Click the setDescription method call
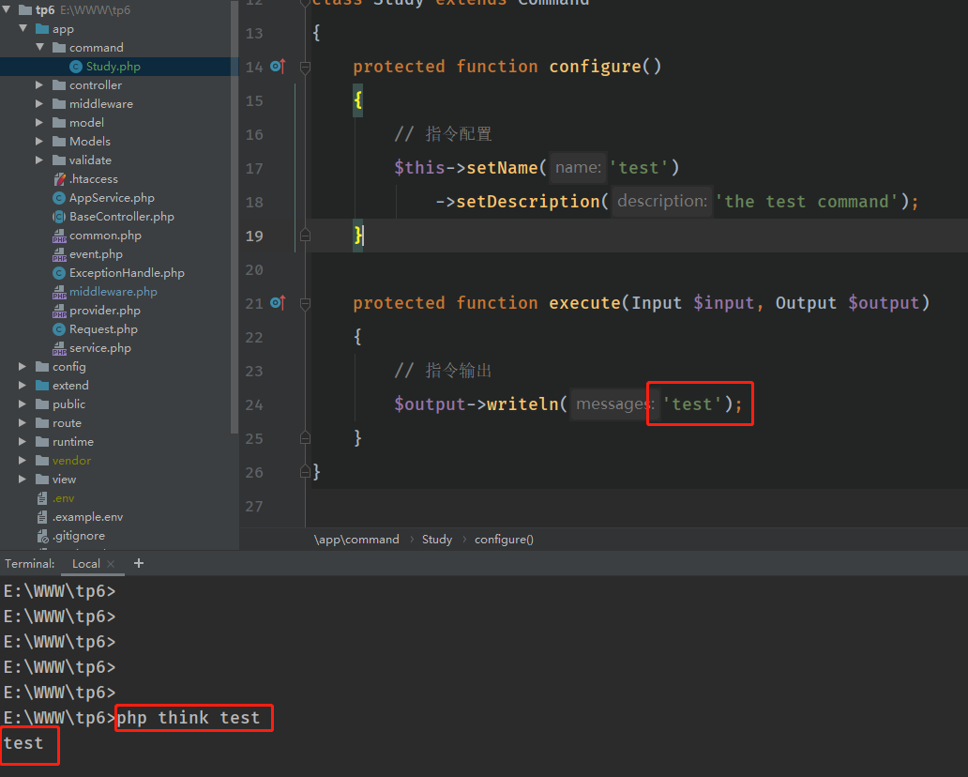Image resolution: width=968 pixels, height=777 pixels. tap(528, 202)
